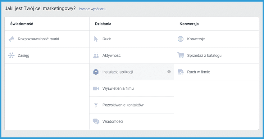Choose the 'Zasięg' objective
Image resolution: width=264 pixels, height=139 pixels.
click(x=47, y=55)
